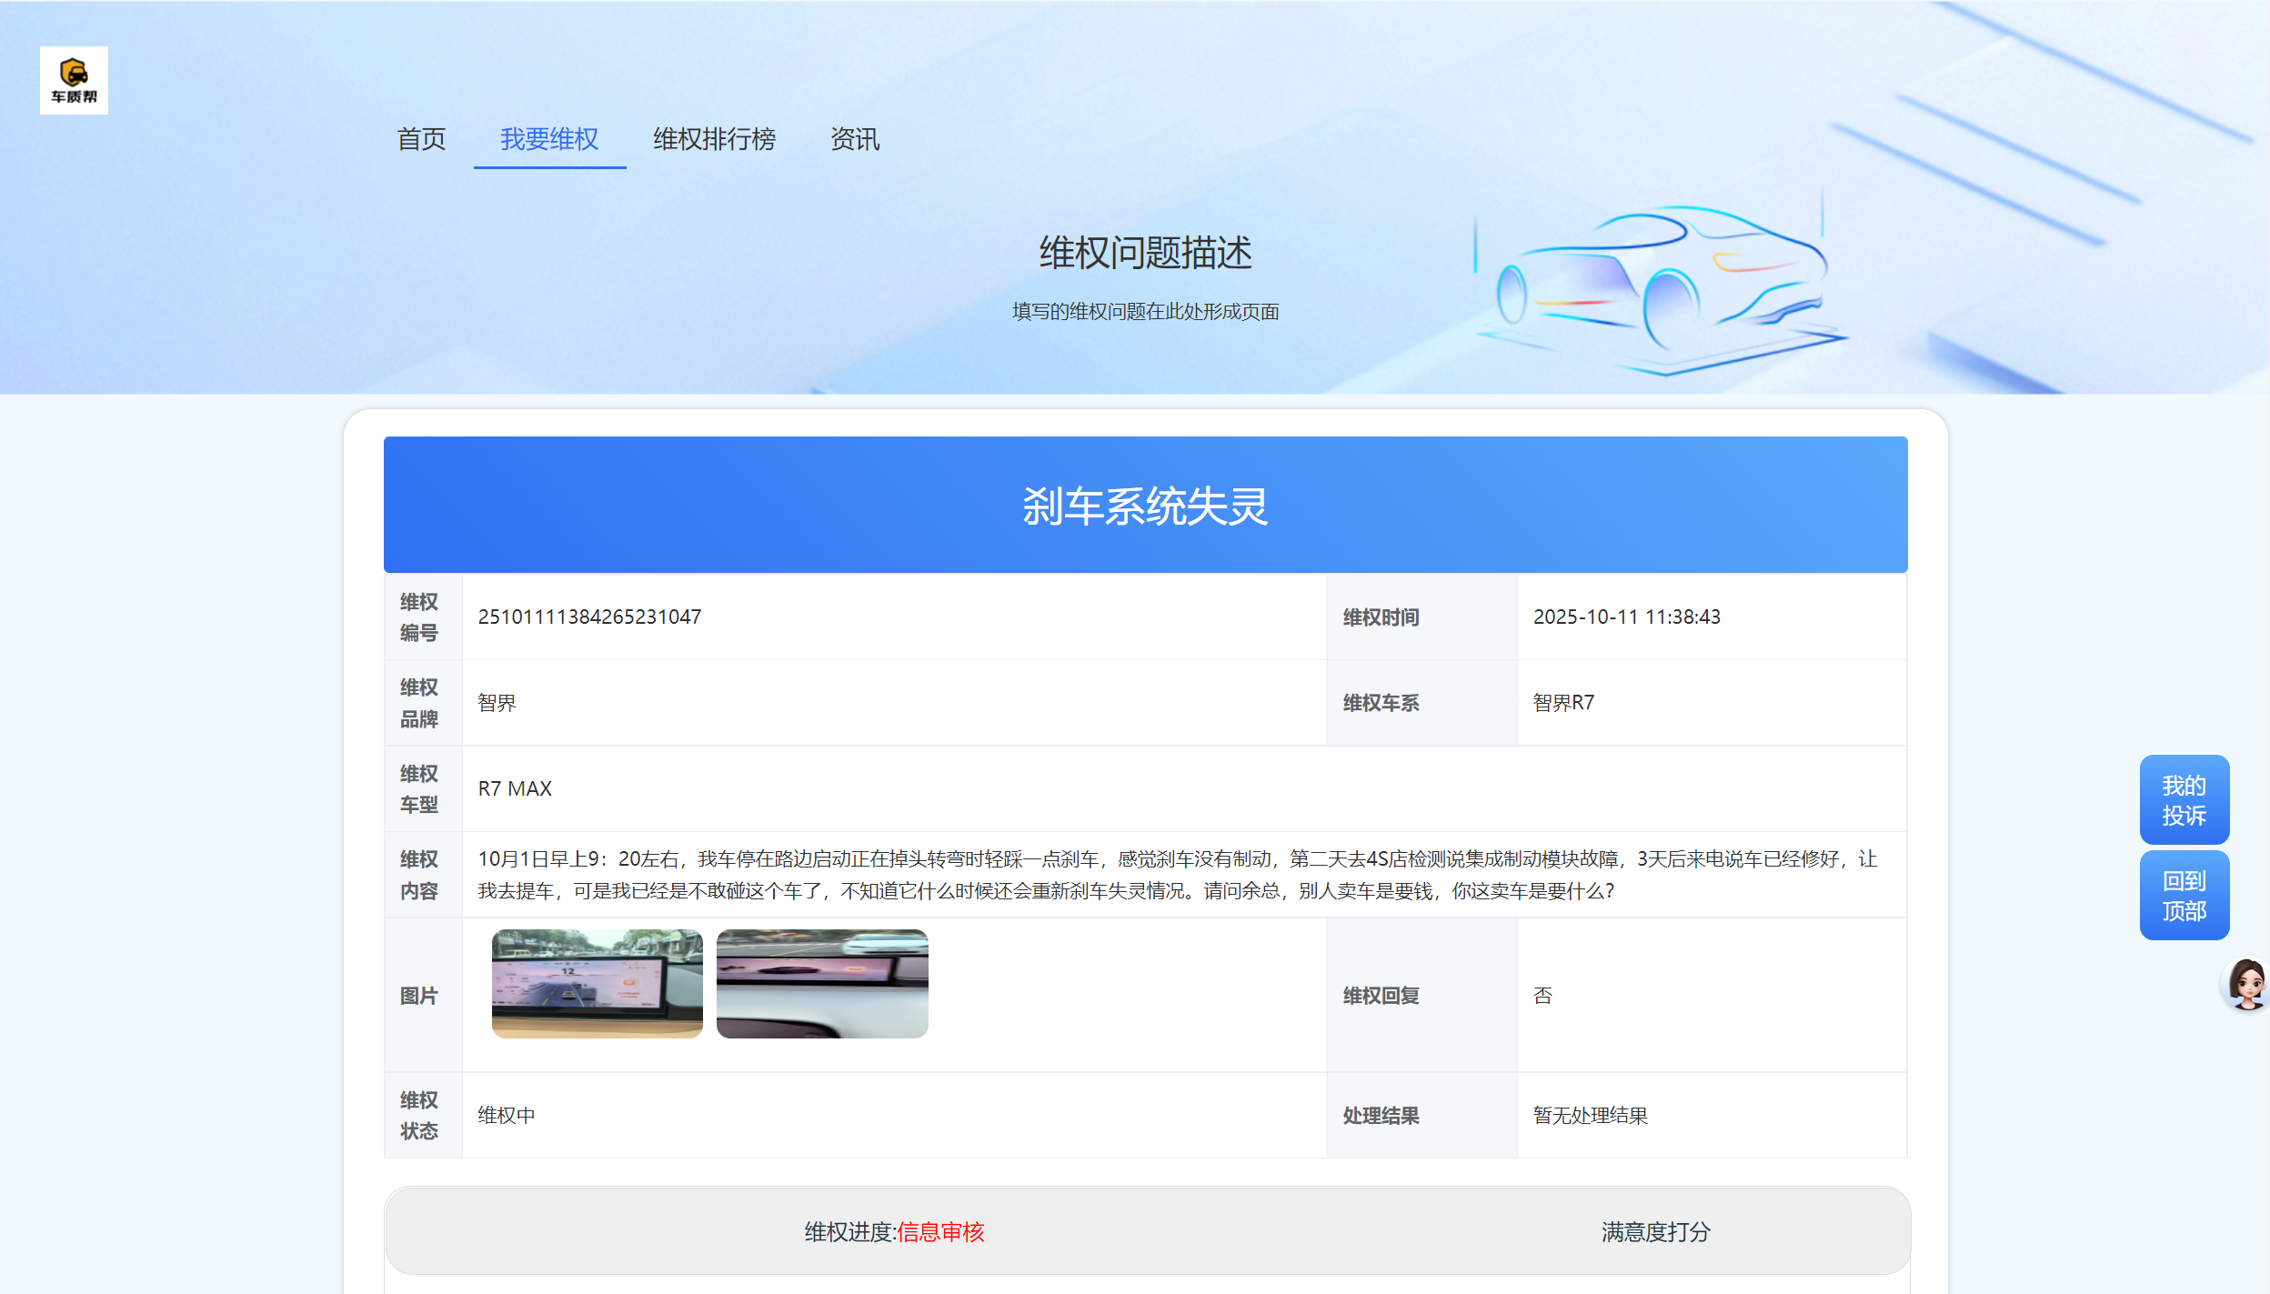Click the complaint number 251011113842652231047
The image size is (2270, 1294).
tap(589, 617)
